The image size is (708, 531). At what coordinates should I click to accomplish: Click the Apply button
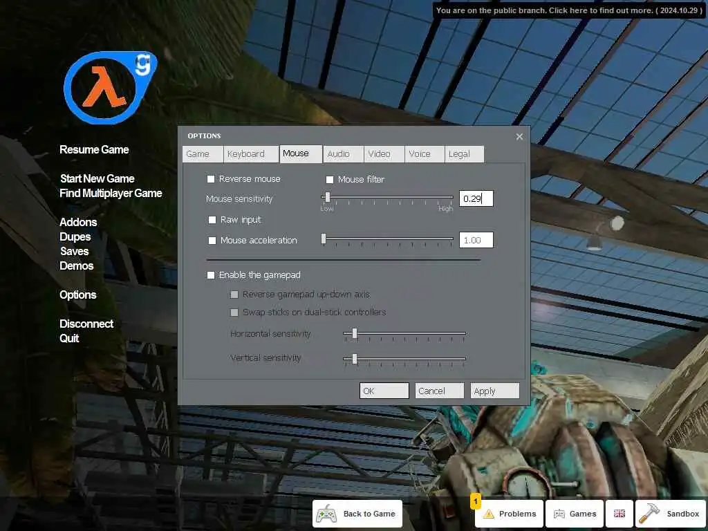(x=495, y=391)
